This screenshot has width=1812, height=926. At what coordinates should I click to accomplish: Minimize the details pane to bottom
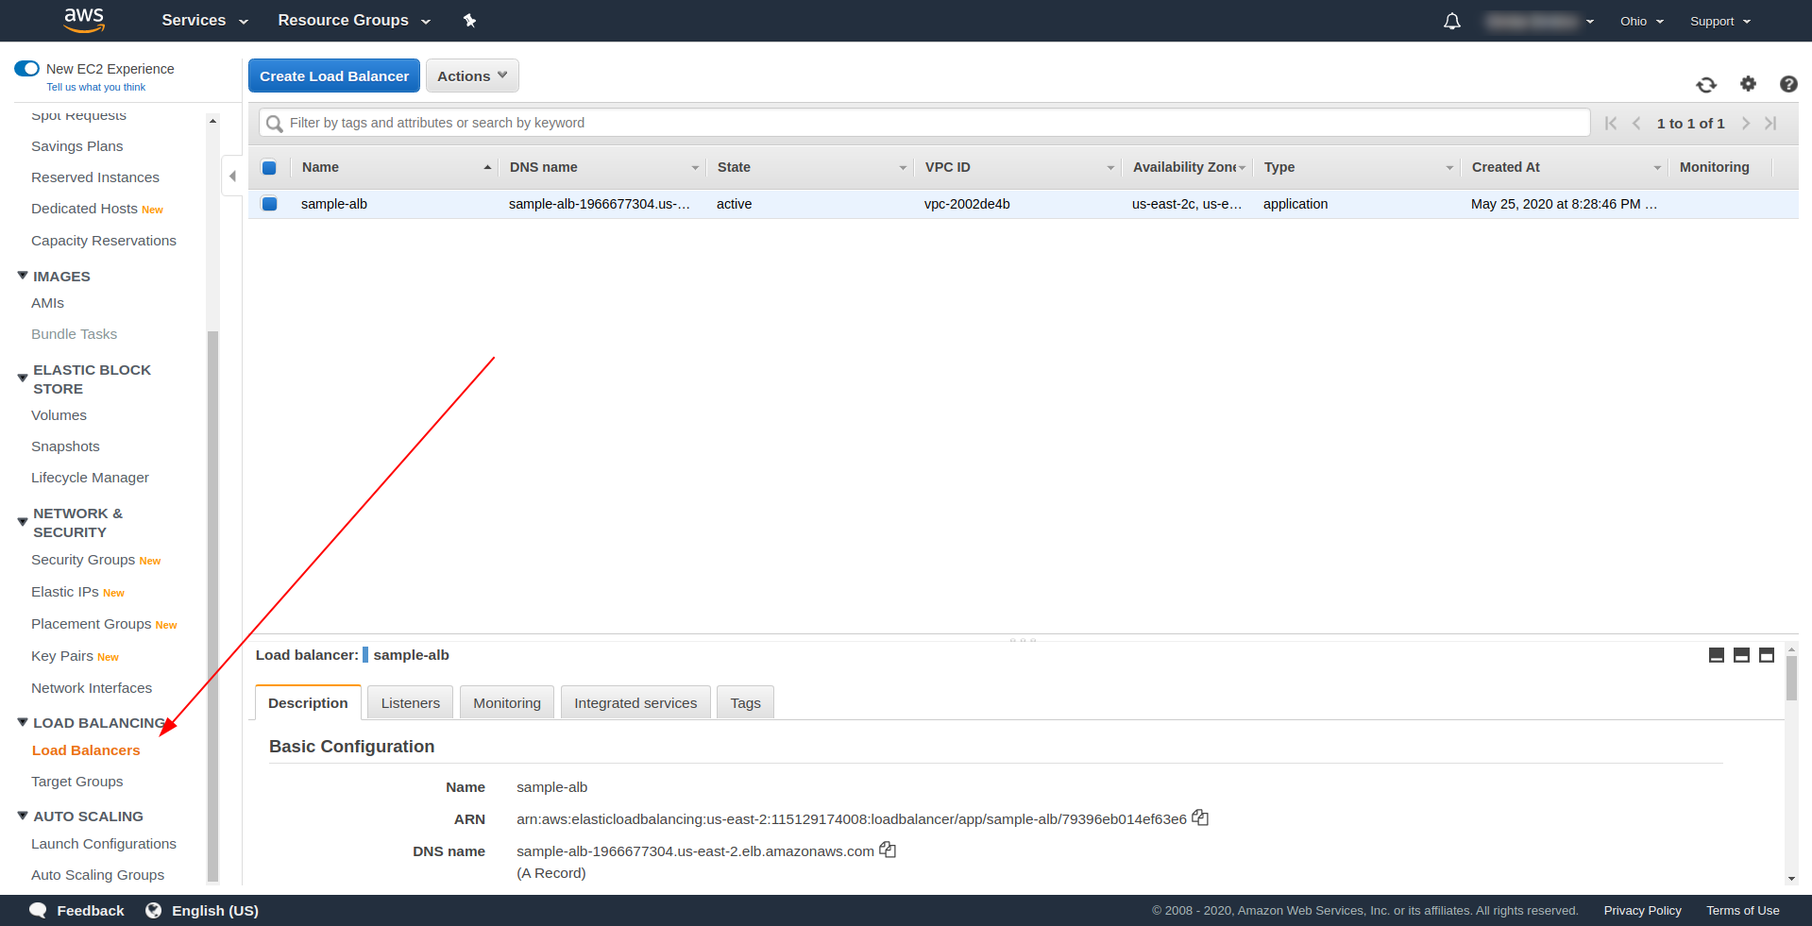click(1717, 655)
